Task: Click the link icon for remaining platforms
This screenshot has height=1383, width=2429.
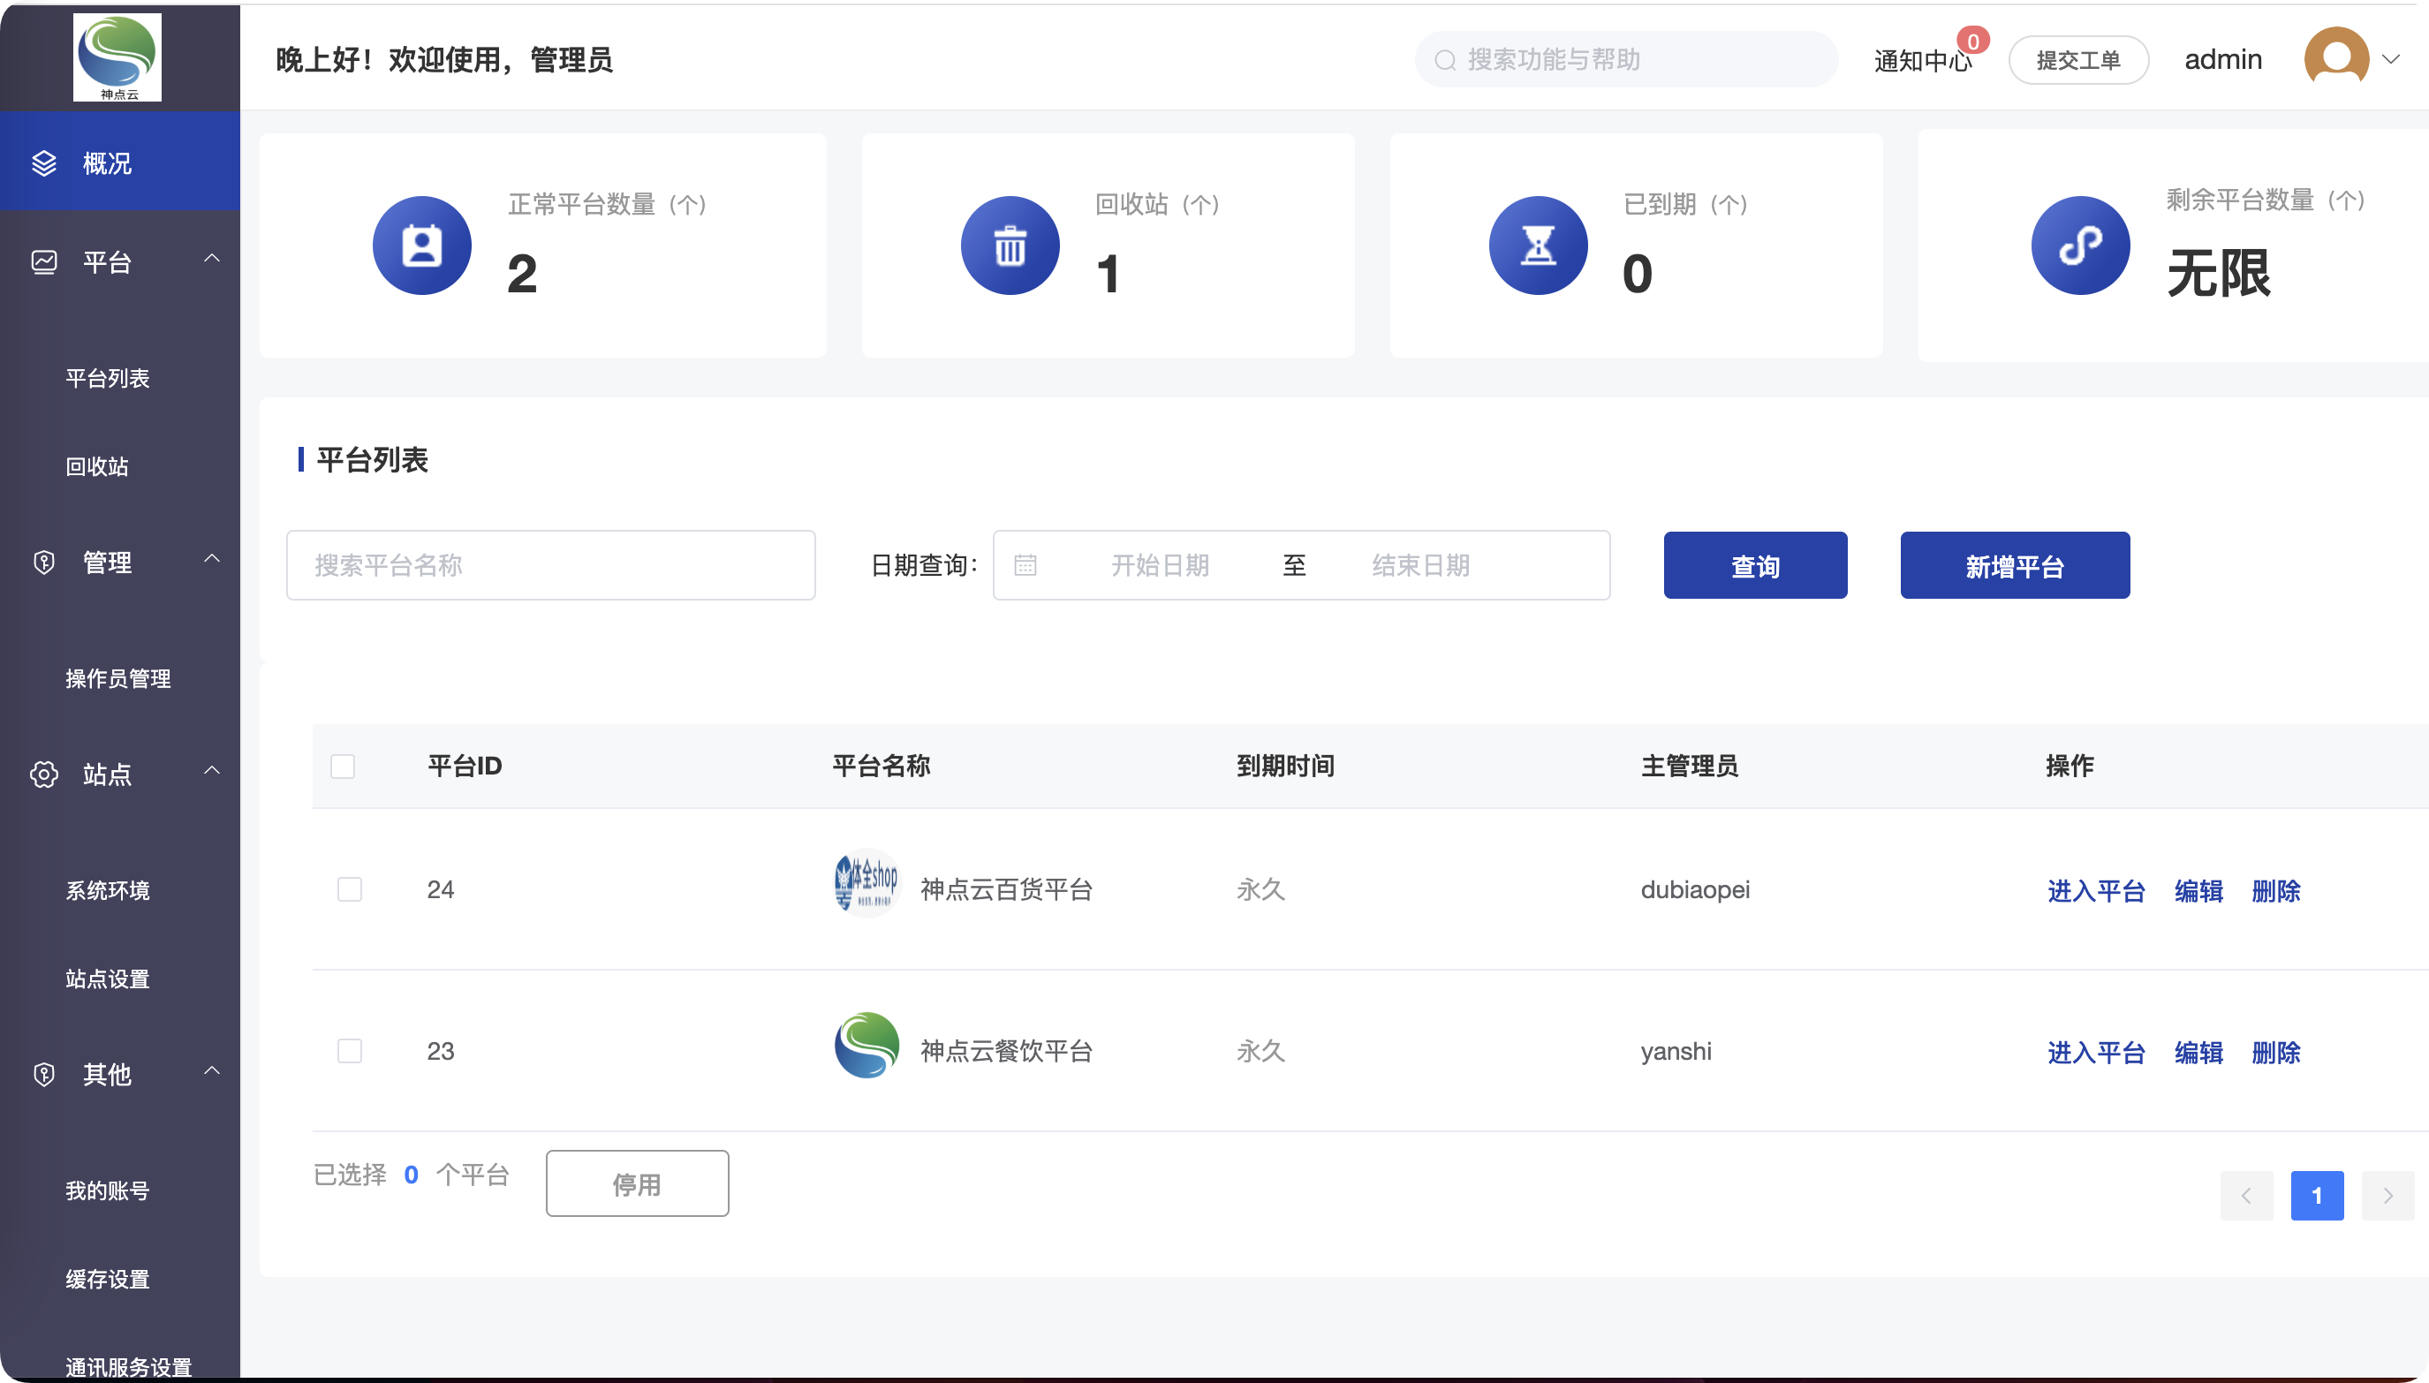Action: click(2080, 246)
